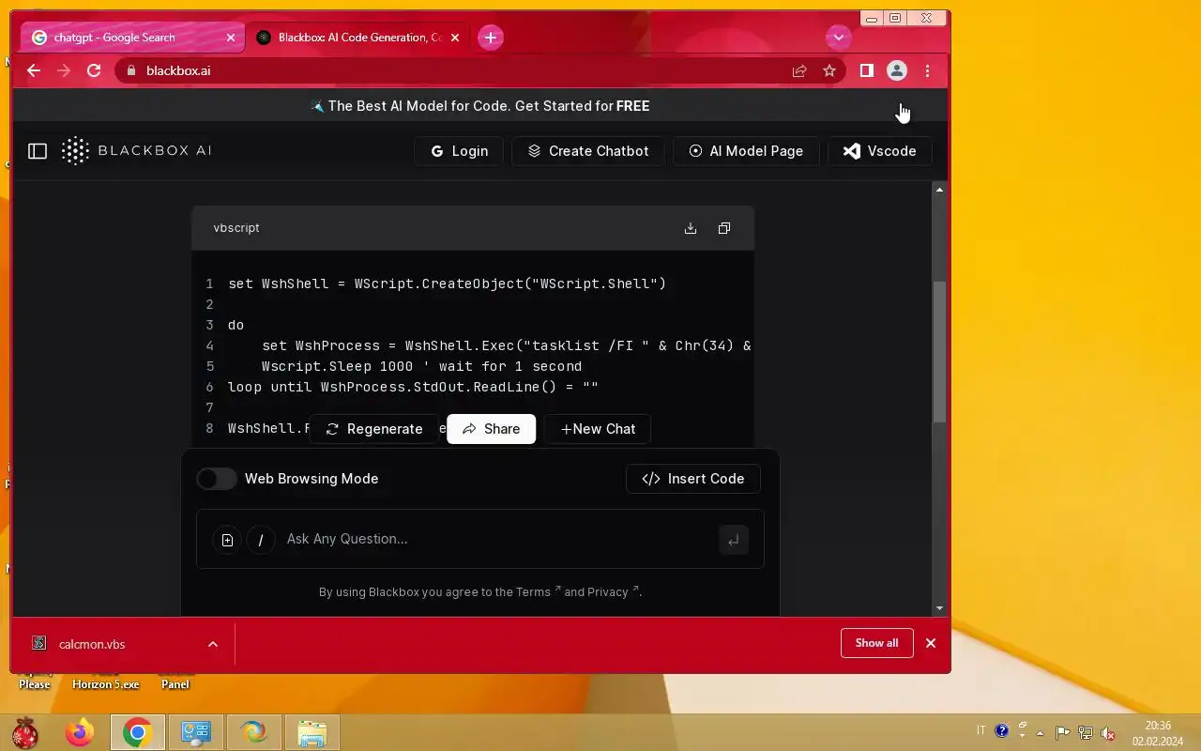Close the downloads bar
This screenshot has height=751, width=1201.
point(931,643)
